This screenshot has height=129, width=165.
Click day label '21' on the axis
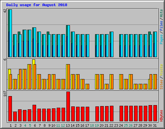click(x=106, y=125)
